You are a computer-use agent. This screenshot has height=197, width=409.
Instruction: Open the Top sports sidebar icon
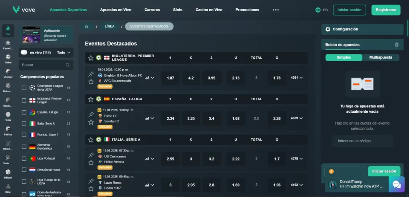(8, 30)
